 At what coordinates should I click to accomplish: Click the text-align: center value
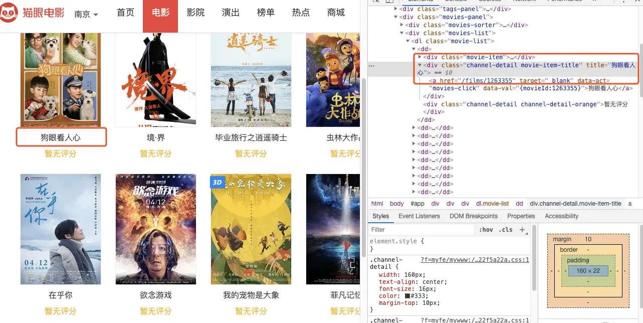pos(434,282)
